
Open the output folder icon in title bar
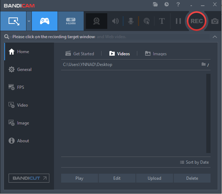tap(155, 4)
